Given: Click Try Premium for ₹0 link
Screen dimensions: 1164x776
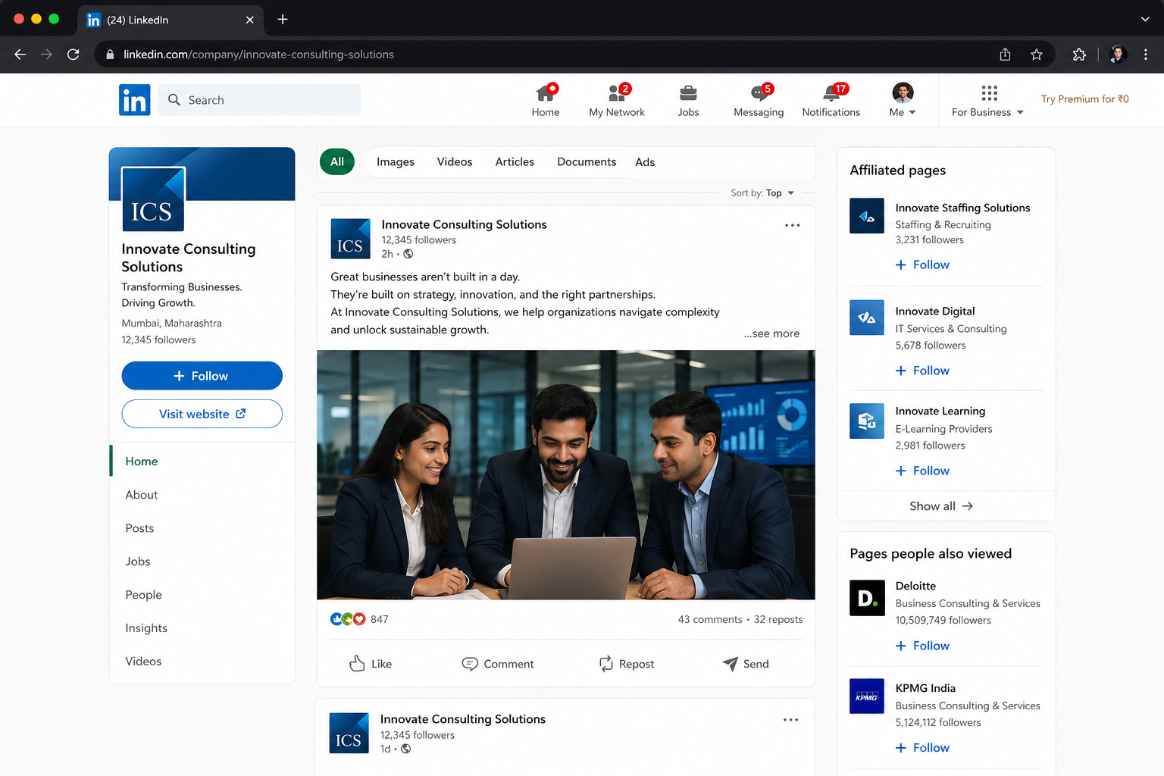Looking at the screenshot, I should [x=1084, y=99].
